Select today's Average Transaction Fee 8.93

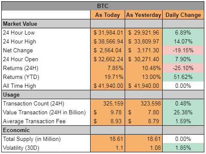[x=107, y=121]
